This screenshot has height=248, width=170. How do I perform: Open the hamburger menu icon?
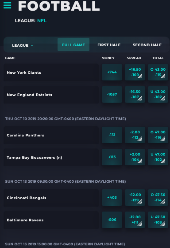pyautogui.click(x=7, y=5)
